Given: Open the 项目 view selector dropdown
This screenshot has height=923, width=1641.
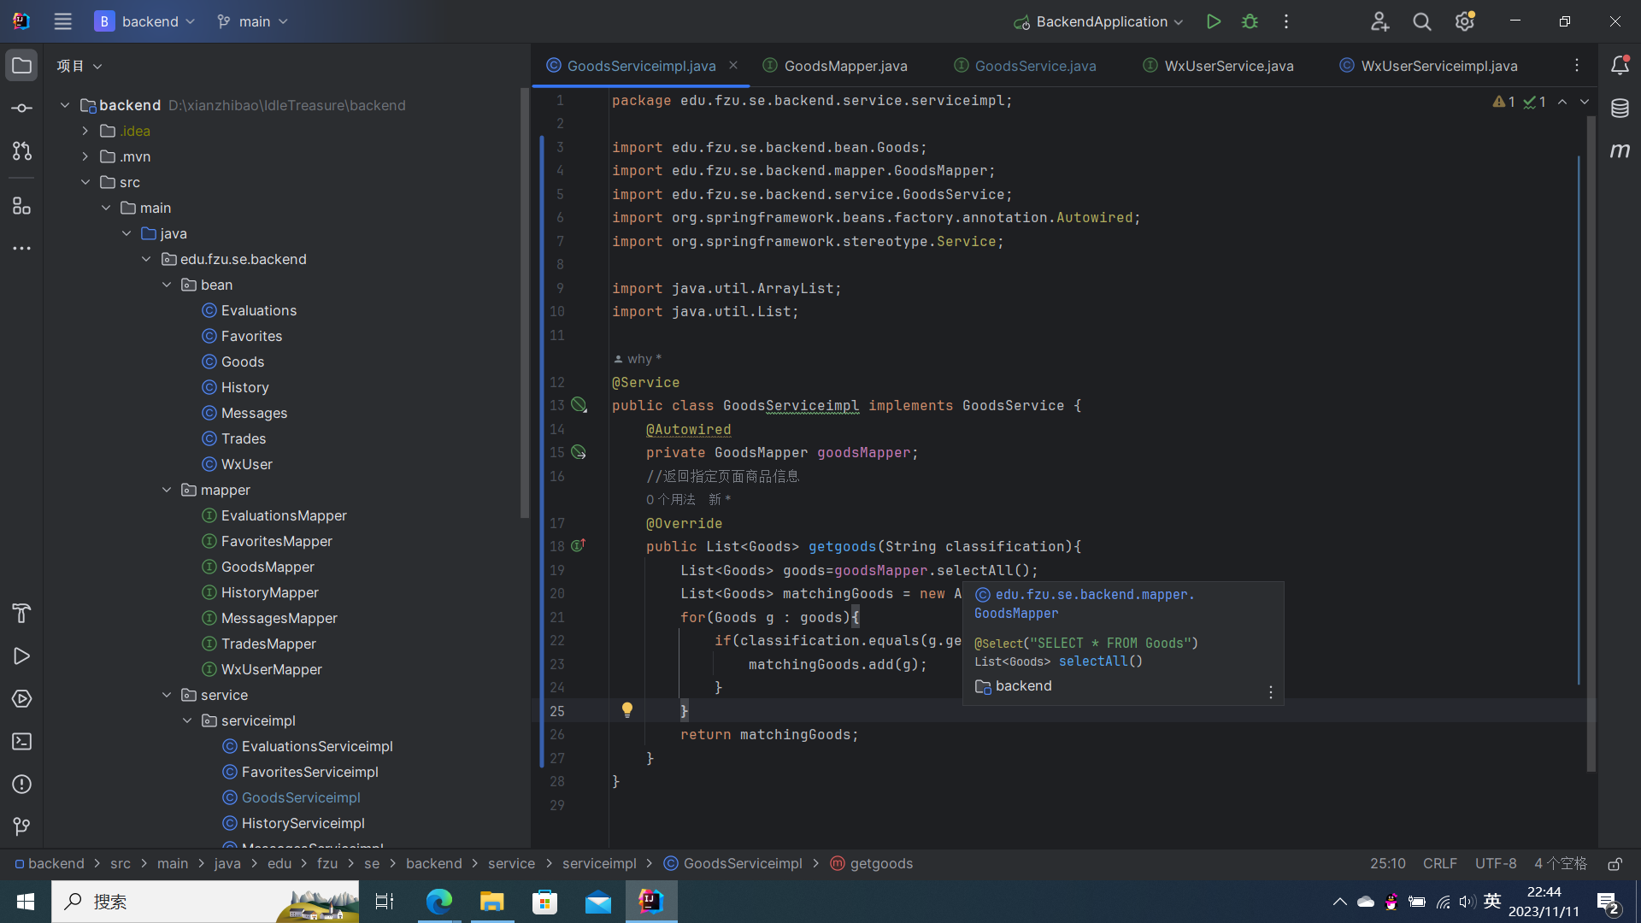Looking at the screenshot, I should [79, 66].
